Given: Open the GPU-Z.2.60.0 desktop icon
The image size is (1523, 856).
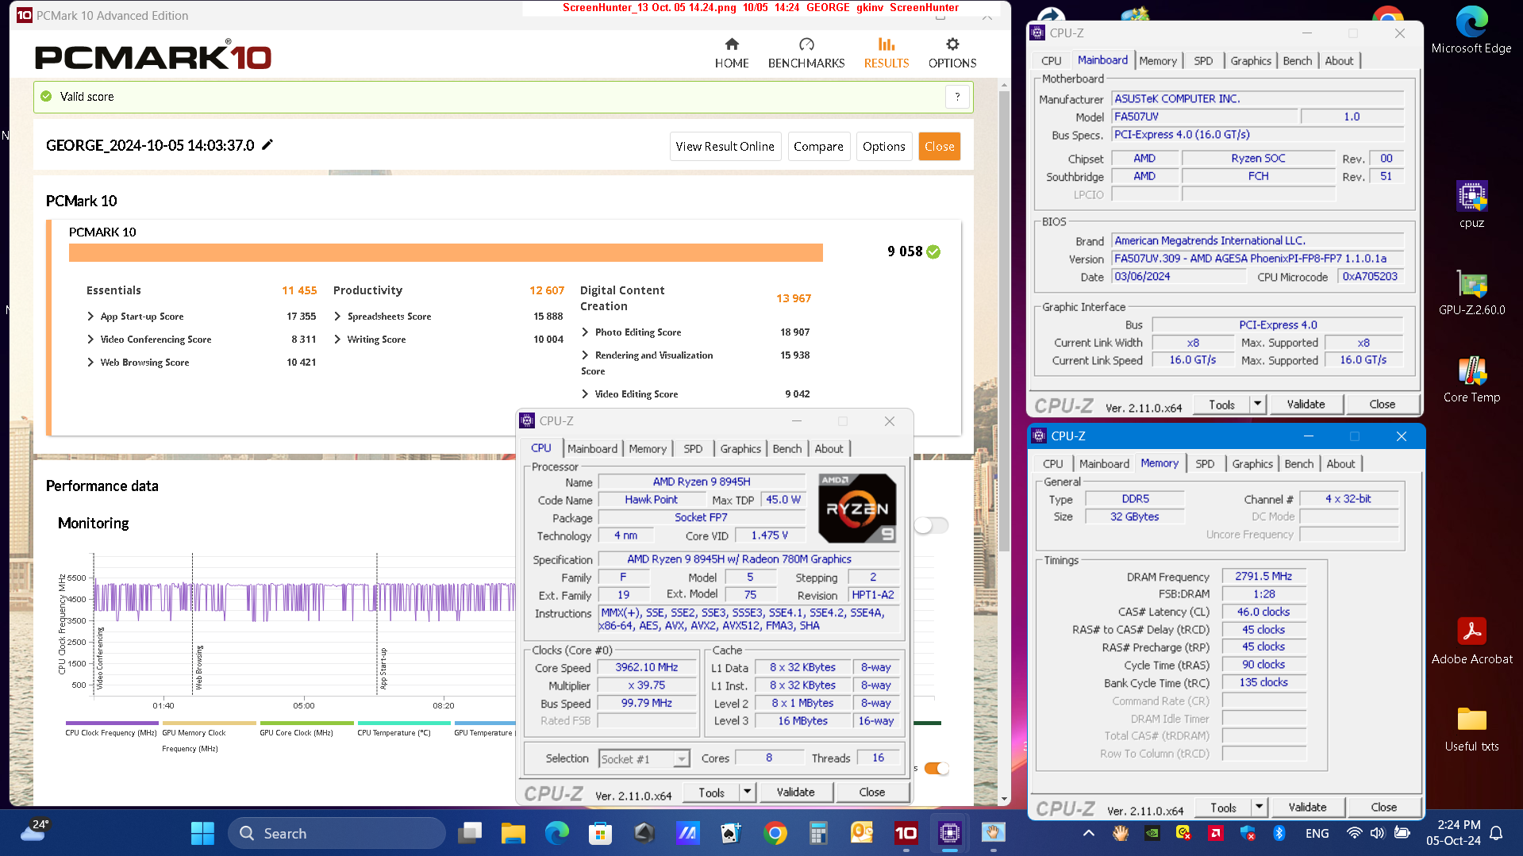Looking at the screenshot, I should [1471, 293].
